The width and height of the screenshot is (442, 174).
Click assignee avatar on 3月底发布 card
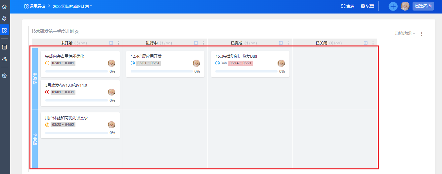[111, 92]
